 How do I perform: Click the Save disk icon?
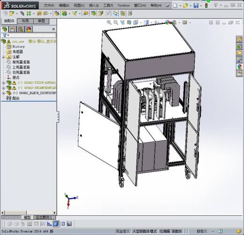click(196, 6)
